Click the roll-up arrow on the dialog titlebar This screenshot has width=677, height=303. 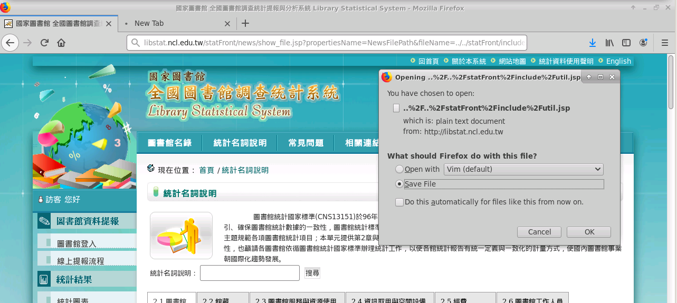coord(589,77)
